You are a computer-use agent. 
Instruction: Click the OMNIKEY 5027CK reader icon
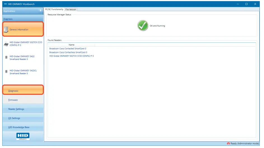pos(6,44)
